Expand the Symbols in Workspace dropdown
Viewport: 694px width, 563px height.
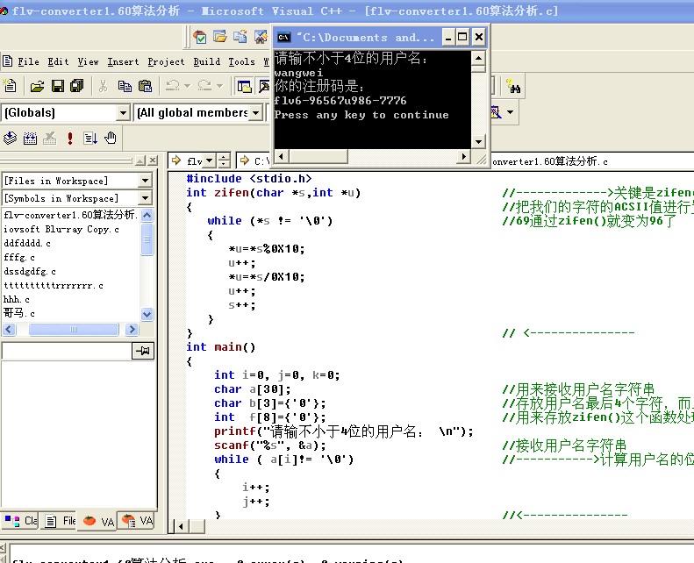(x=145, y=198)
